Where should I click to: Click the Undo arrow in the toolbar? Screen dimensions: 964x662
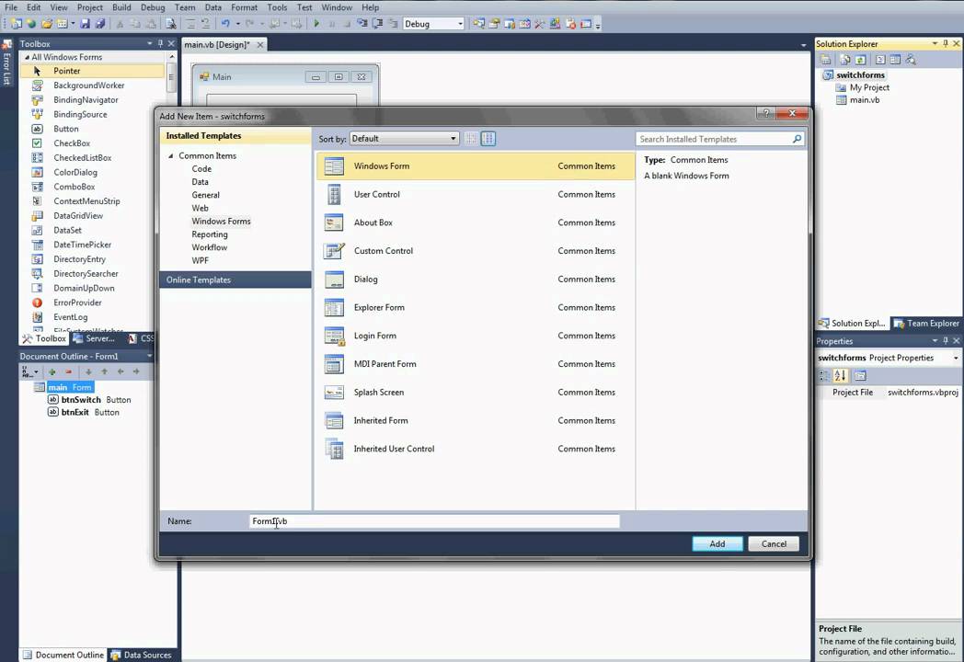(x=225, y=23)
